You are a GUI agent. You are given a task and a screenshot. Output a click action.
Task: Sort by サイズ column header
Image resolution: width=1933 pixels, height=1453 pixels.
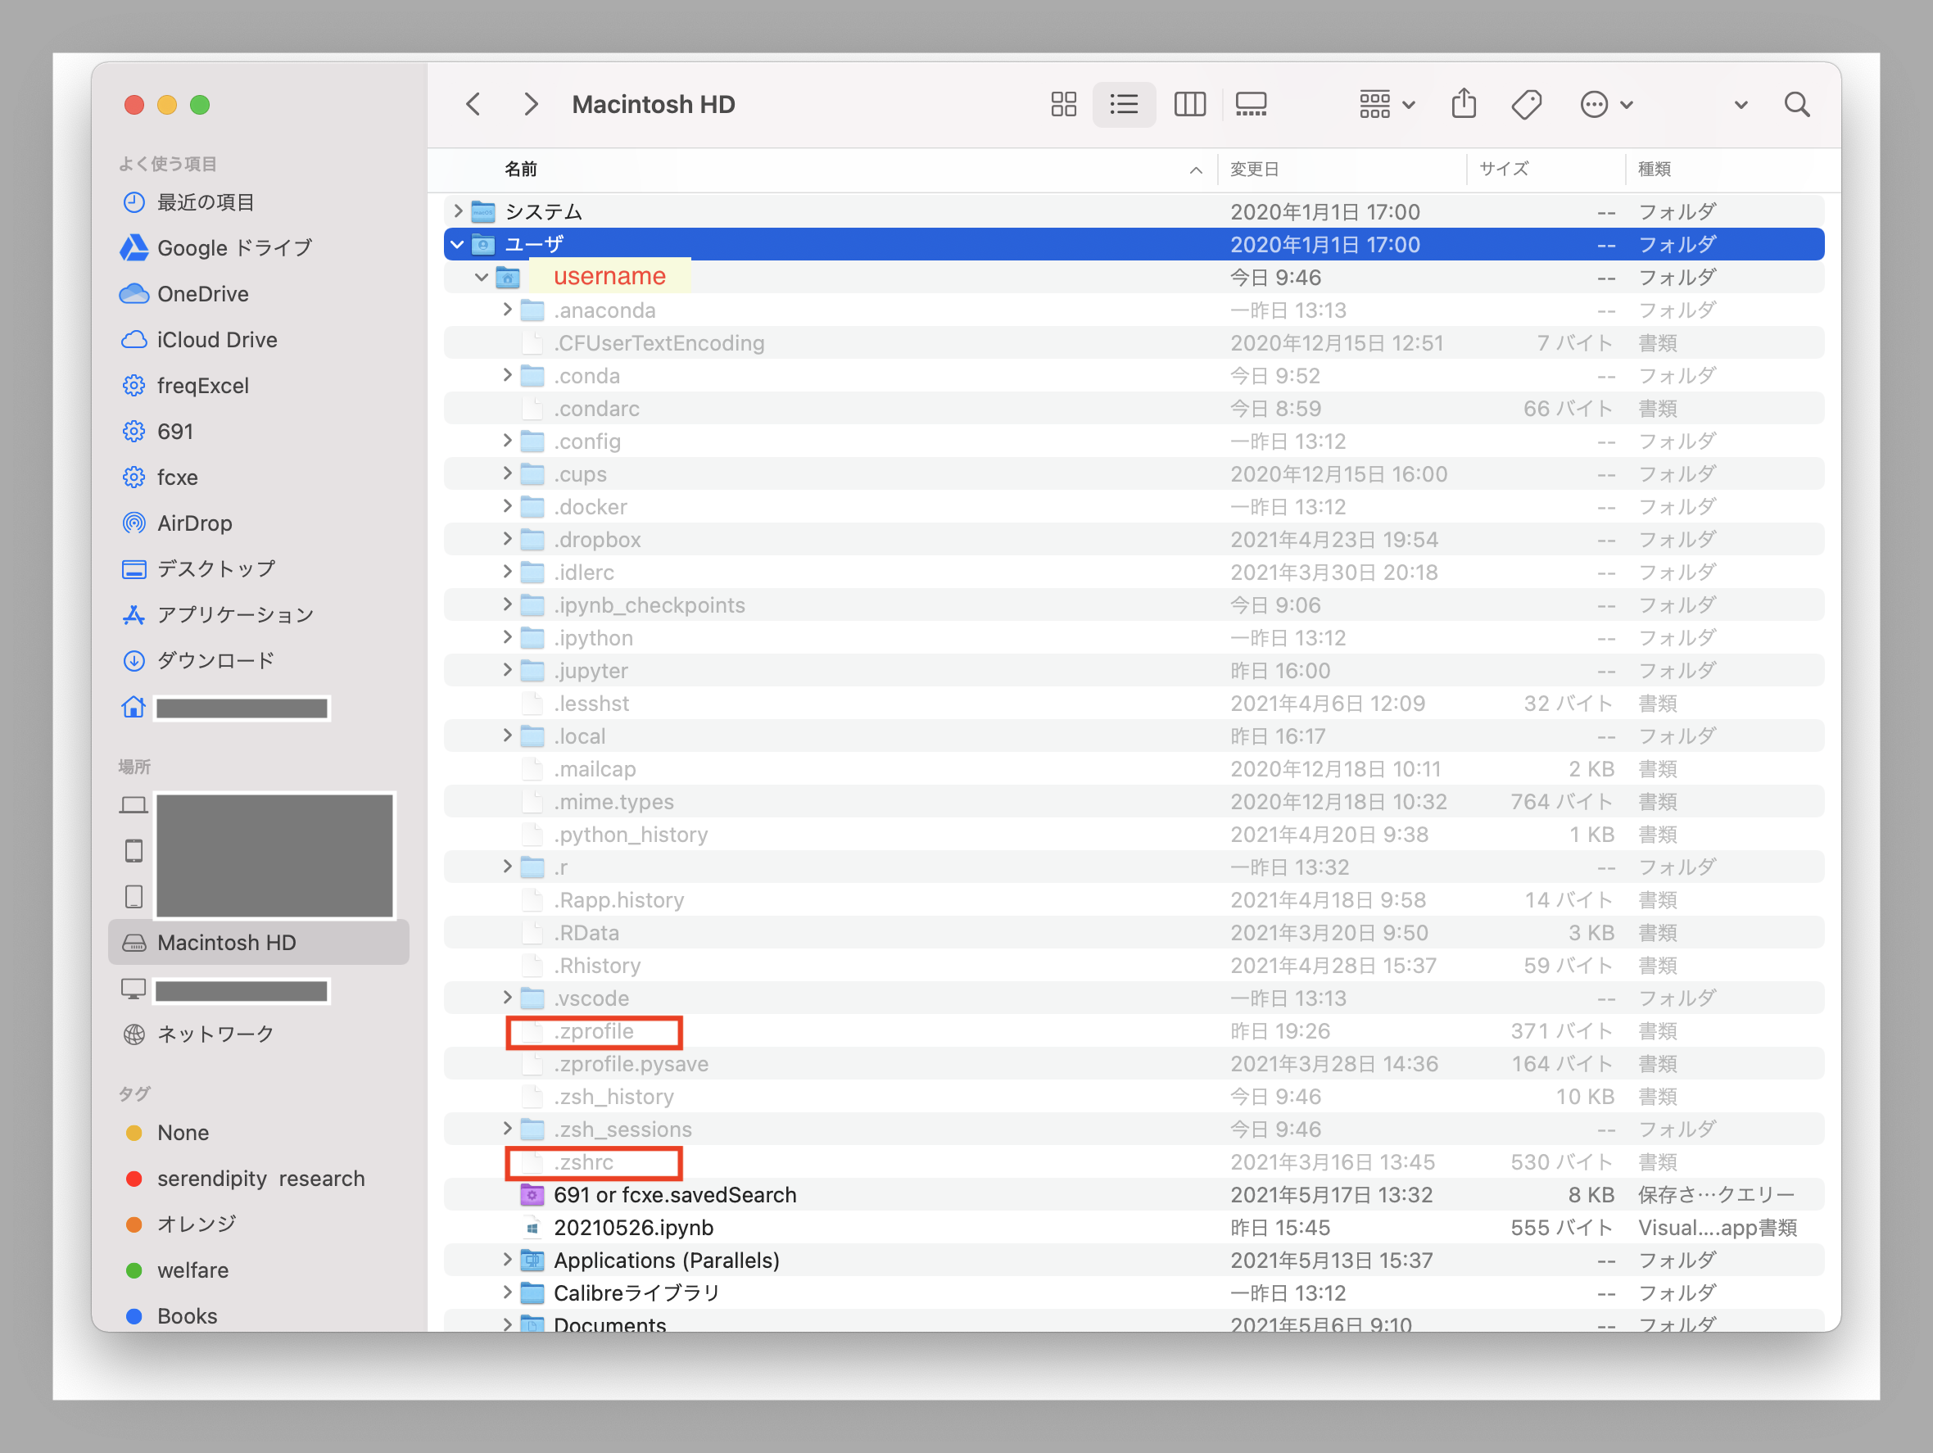tap(1504, 170)
